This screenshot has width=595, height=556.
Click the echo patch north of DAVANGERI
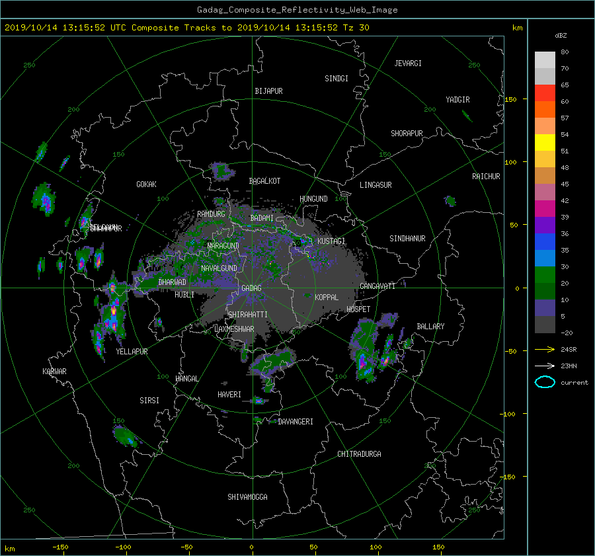[273, 365]
